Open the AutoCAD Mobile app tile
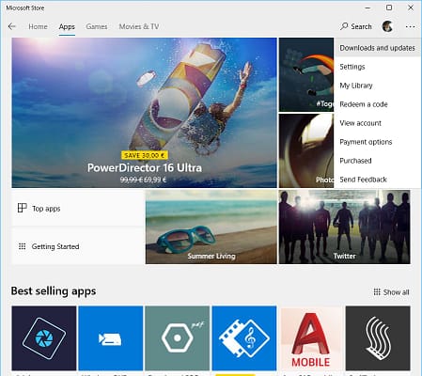Screen dimensions: 422x376 [x=311, y=338]
